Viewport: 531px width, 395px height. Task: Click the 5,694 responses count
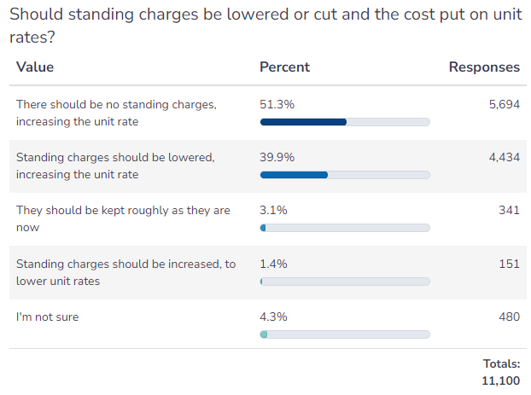tap(505, 104)
